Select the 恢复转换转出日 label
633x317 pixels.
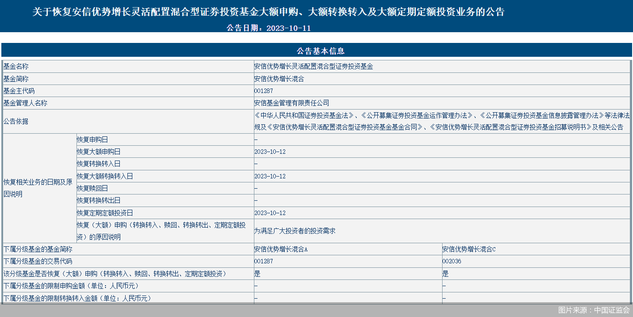tap(99, 200)
